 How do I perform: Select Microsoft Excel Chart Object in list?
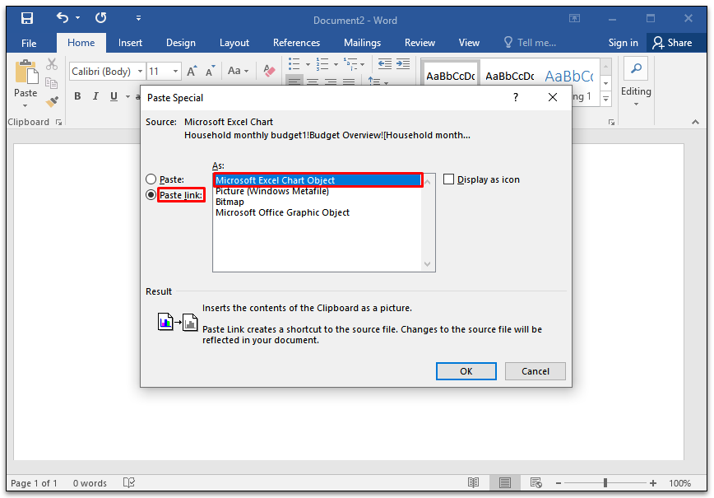[x=318, y=180]
